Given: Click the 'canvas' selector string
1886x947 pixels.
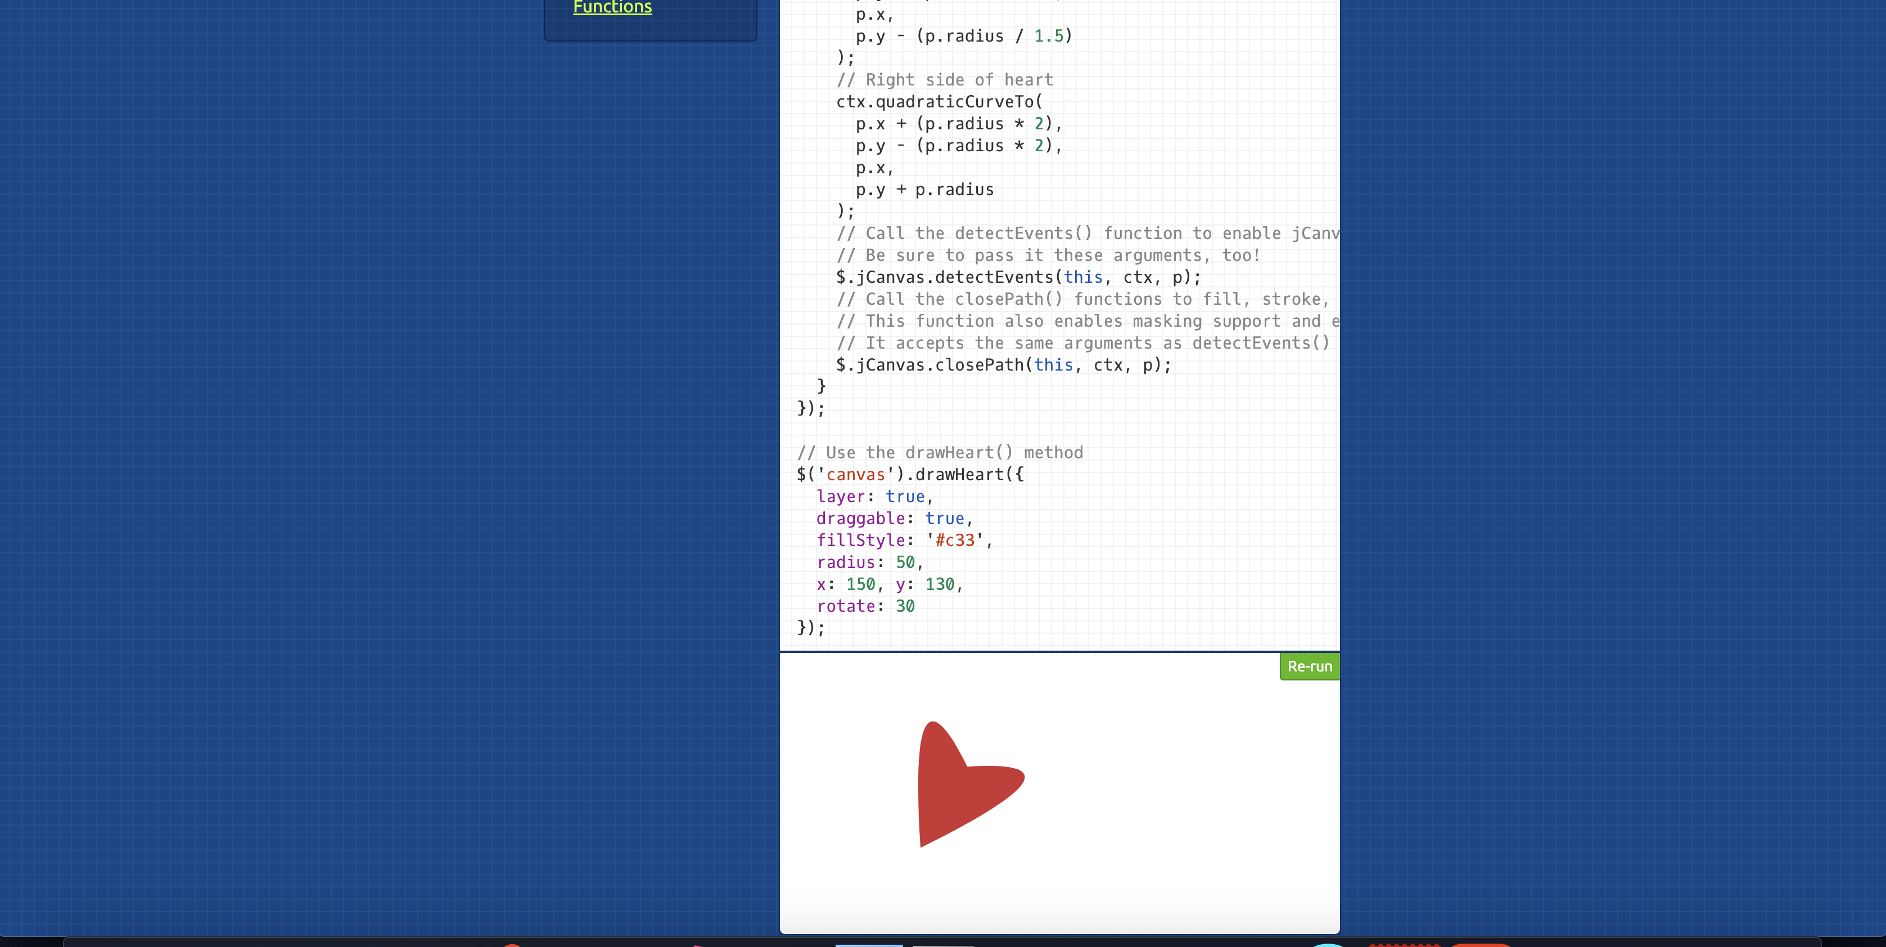Looking at the screenshot, I should click(855, 475).
